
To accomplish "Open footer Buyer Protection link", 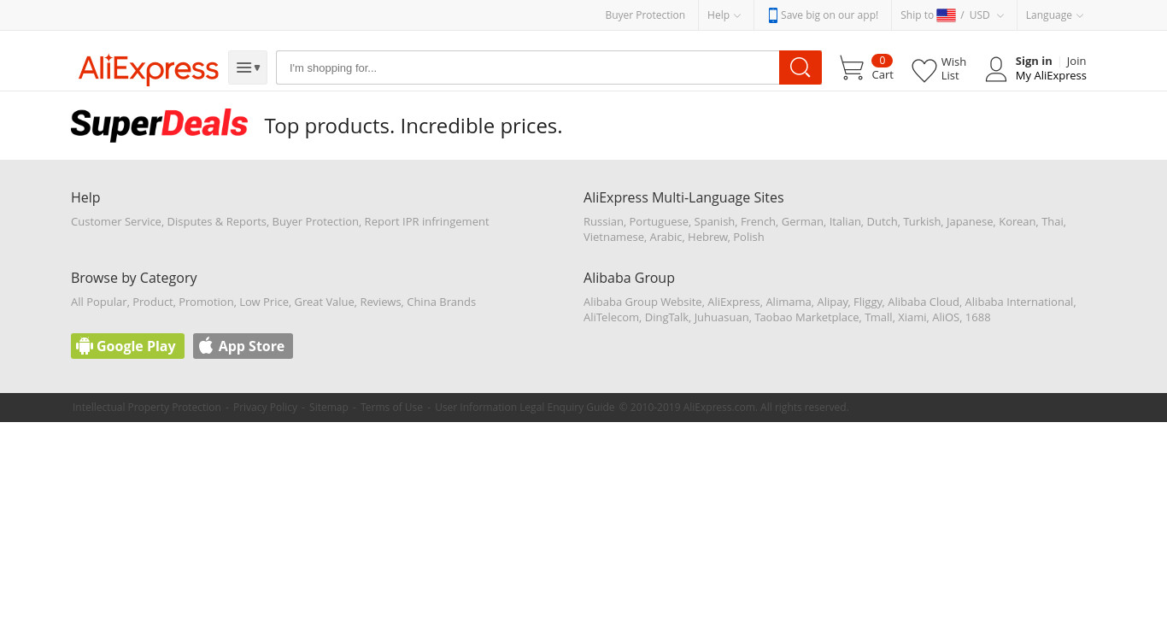I will click(315, 221).
